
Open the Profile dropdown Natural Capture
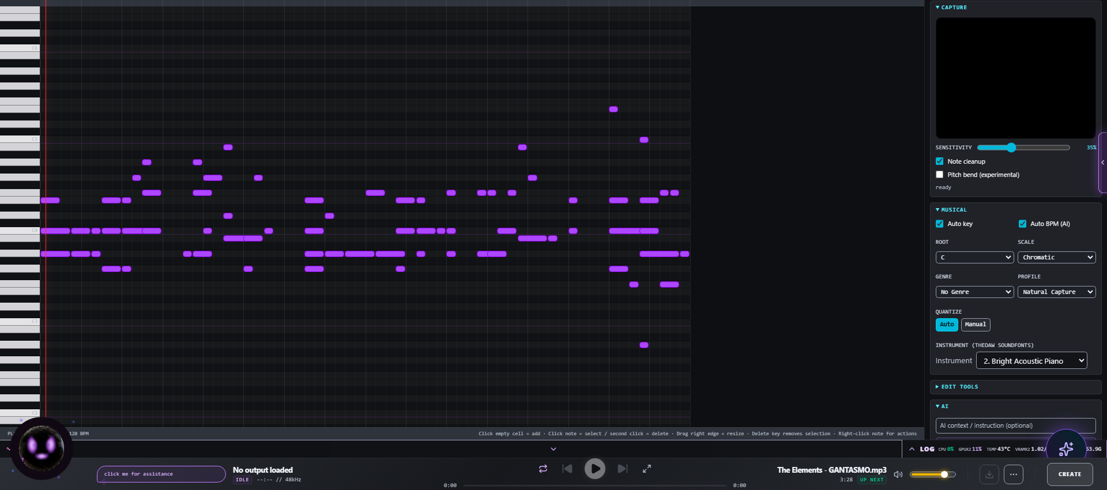pyautogui.click(x=1057, y=292)
